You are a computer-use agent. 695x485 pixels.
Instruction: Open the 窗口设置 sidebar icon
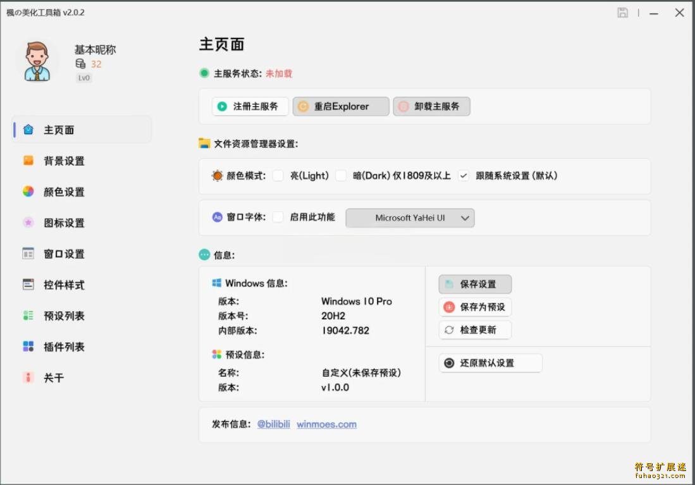(28, 254)
